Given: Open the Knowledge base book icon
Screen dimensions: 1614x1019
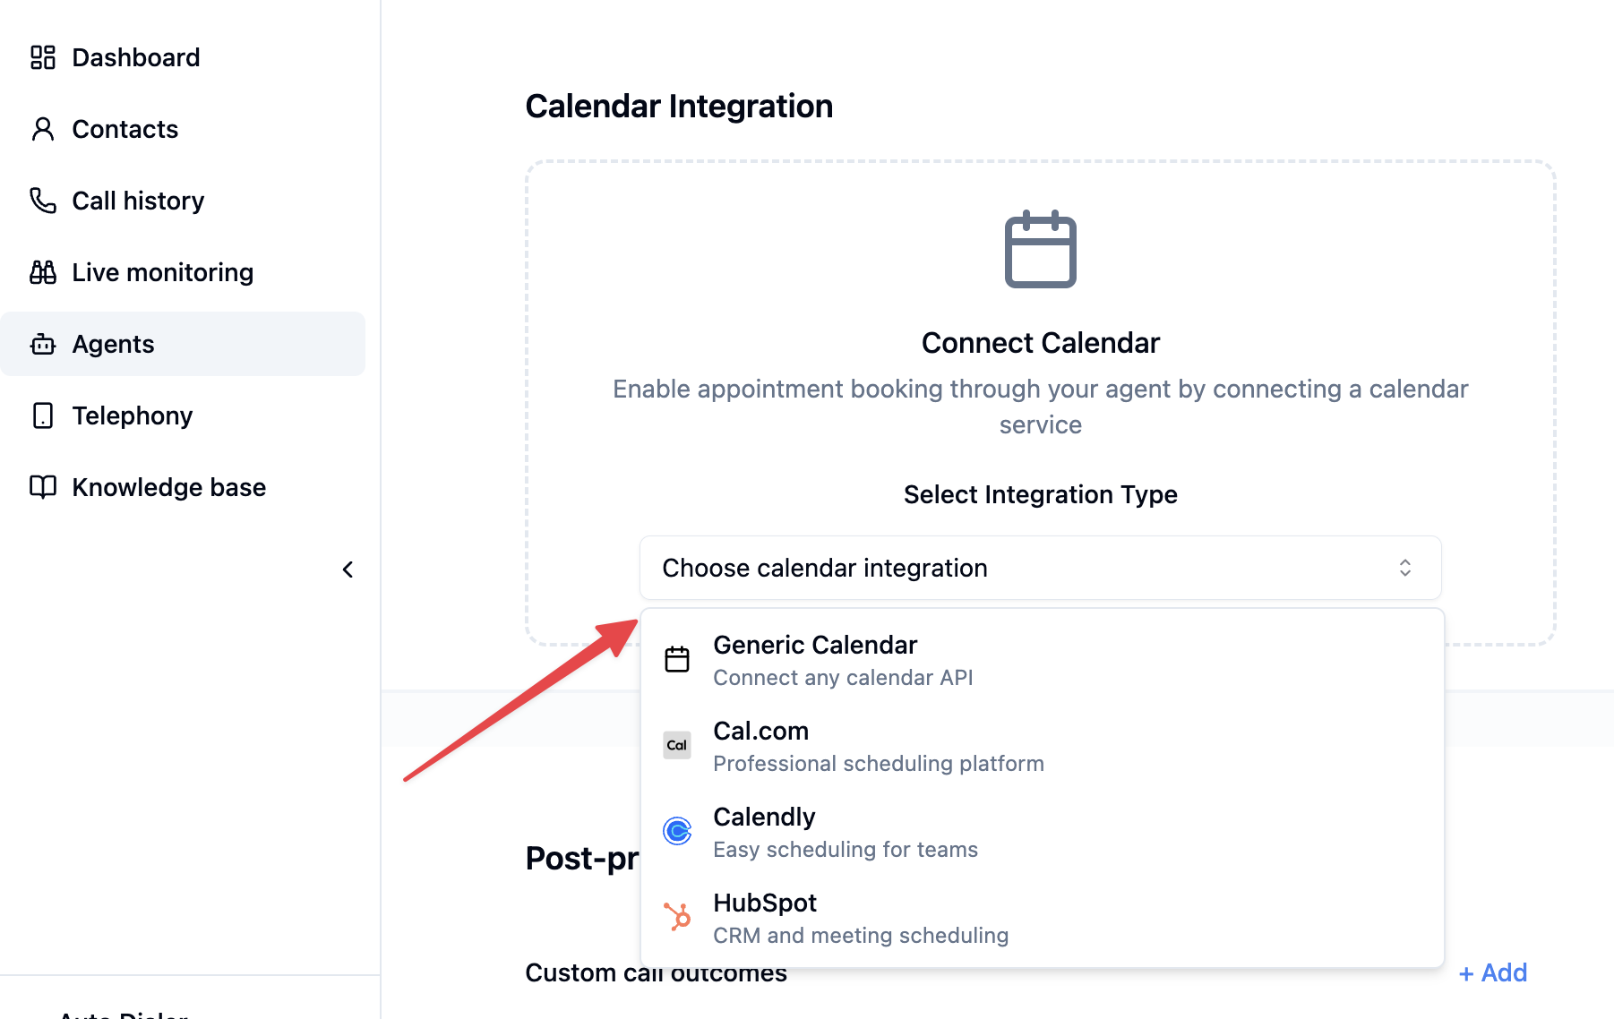Looking at the screenshot, I should tap(42, 486).
